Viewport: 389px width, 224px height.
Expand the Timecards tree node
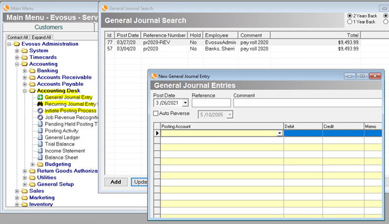[17, 57]
